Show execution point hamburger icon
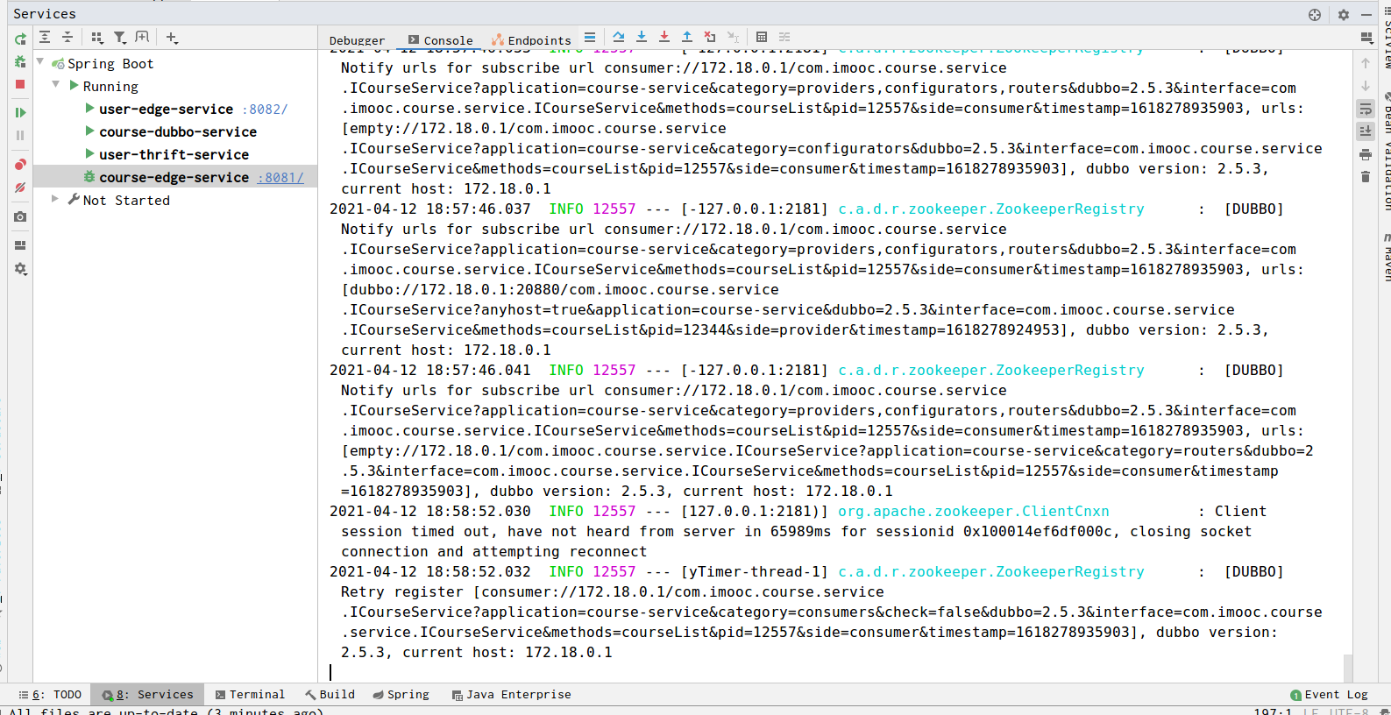This screenshot has height=715, width=1391. (590, 38)
